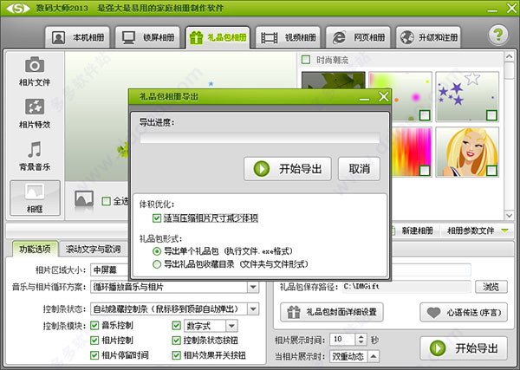Open the 升级和注册 tab
520x370 pixels.
428,37
